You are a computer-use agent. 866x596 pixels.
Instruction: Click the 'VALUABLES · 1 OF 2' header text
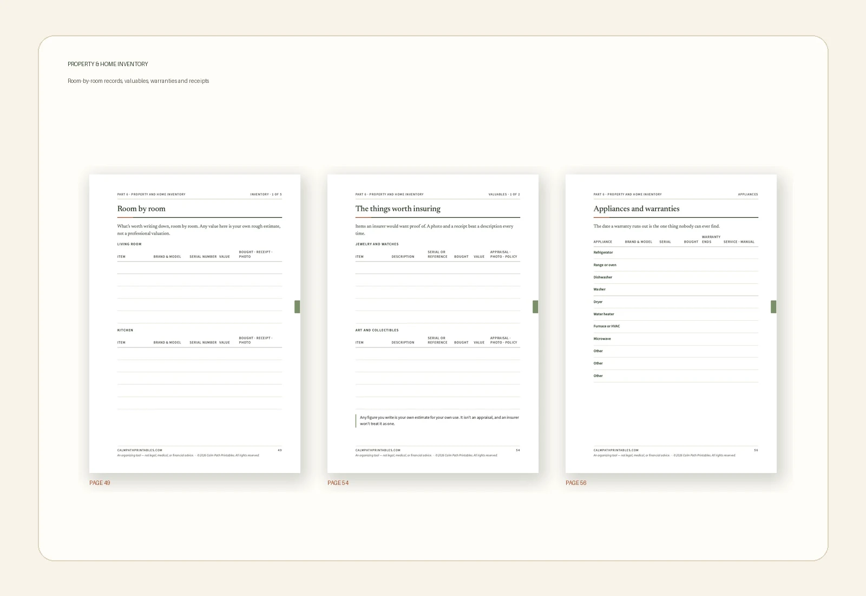pyautogui.click(x=504, y=194)
